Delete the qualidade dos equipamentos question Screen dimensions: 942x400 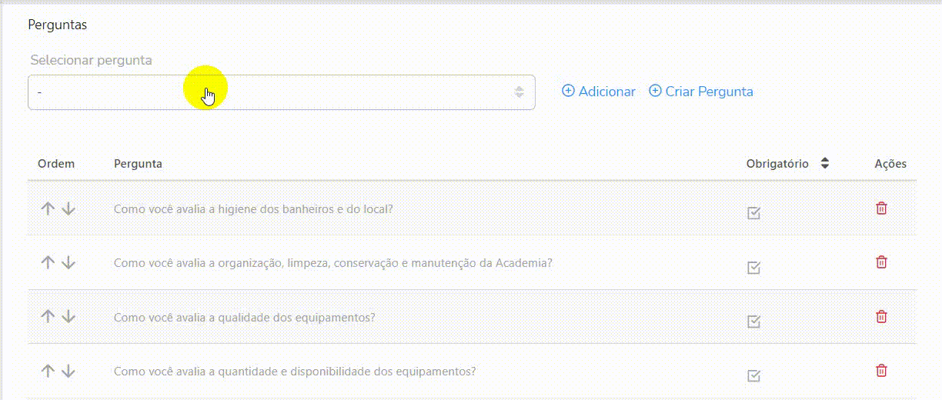click(x=882, y=316)
